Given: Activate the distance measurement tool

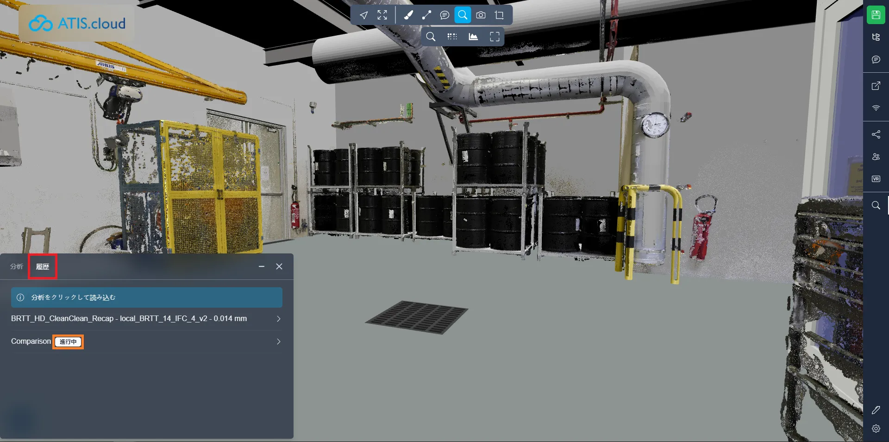Looking at the screenshot, I should click(426, 15).
